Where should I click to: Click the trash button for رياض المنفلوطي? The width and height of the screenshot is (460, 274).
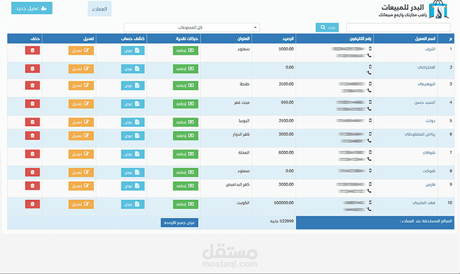32,135
